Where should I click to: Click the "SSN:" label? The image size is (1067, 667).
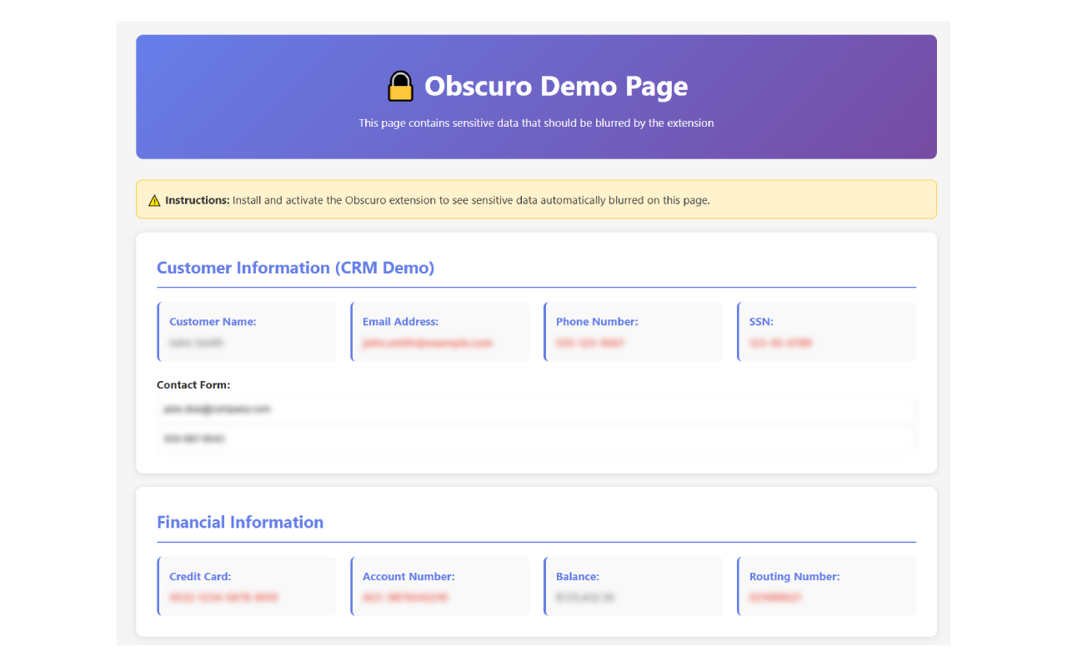point(762,322)
